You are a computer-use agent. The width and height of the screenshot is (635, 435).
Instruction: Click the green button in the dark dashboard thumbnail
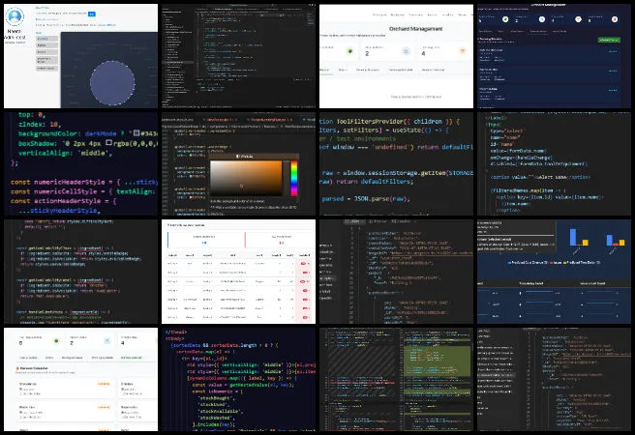tap(609, 40)
